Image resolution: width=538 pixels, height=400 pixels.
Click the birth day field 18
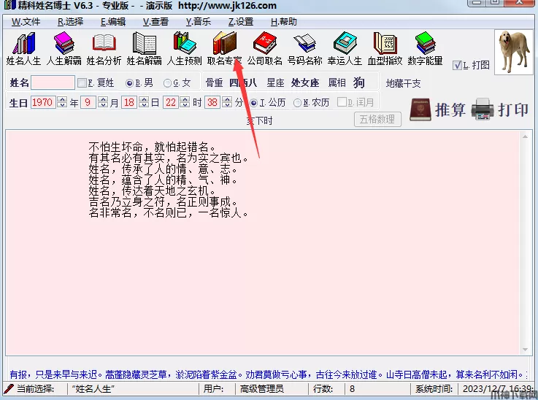click(129, 102)
